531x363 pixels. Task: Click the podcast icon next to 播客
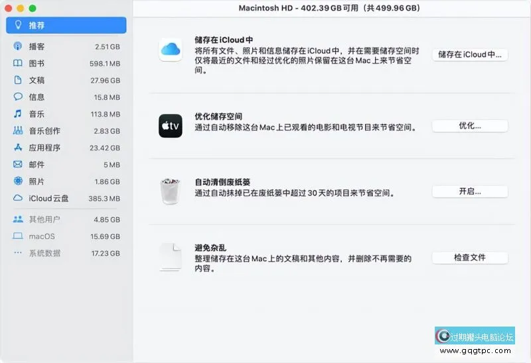[x=18, y=46]
